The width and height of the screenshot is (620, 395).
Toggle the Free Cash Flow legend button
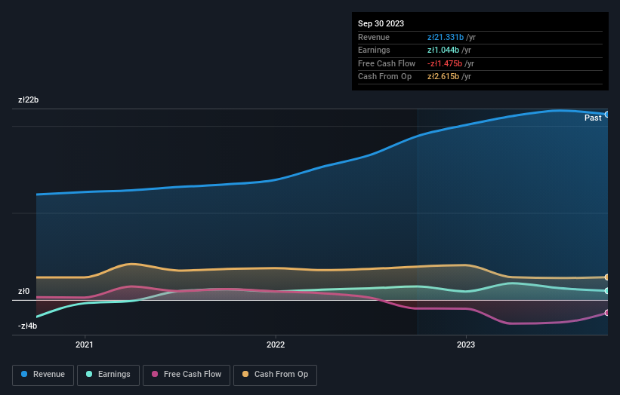point(187,375)
